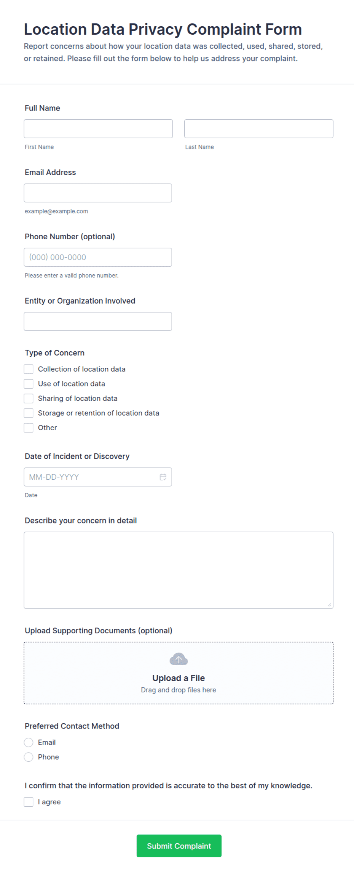
Task: Check the Collection of location data box
Action: 29,369
